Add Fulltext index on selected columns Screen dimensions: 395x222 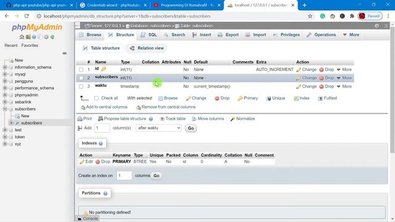pyautogui.click(x=328, y=98)
